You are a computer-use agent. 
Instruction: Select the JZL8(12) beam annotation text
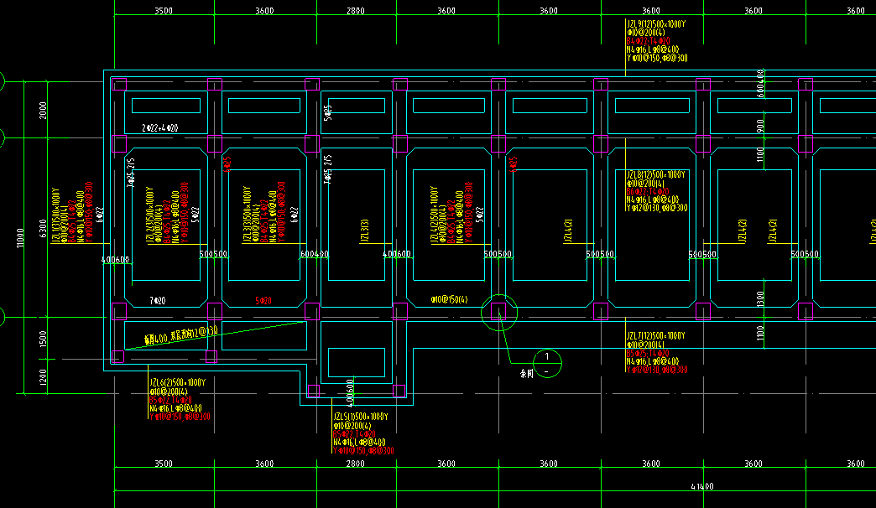click(x=657, y=191)
